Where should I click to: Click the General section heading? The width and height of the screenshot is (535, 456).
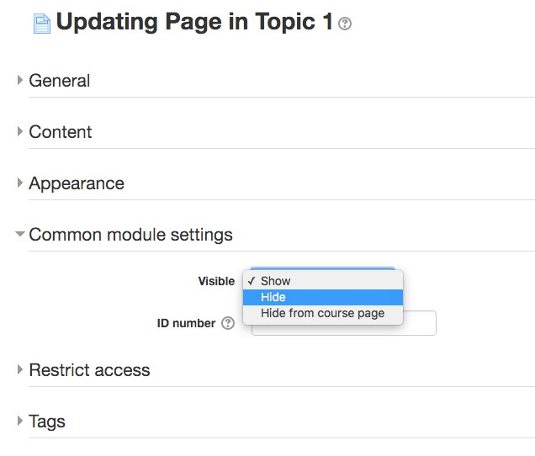(60, 81)
